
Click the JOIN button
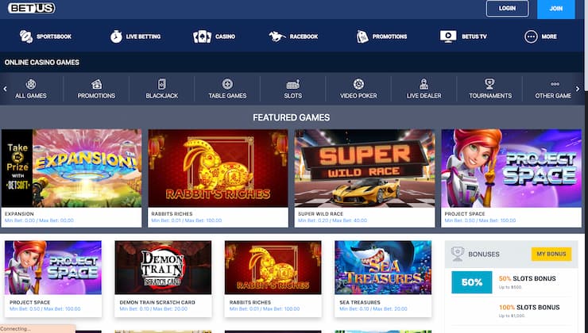coord(555,9)
